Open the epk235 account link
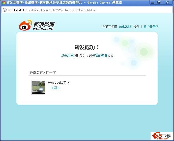 click(125, 27)
